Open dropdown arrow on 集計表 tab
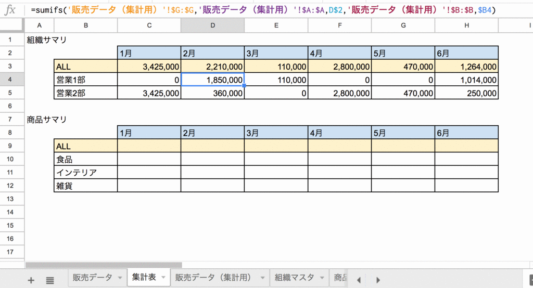This screenshot has height=288, width=533. point(163,278)
